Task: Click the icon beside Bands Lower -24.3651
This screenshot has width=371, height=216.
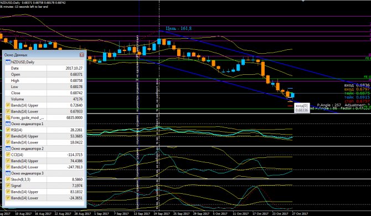Action: tap(8, 198)
